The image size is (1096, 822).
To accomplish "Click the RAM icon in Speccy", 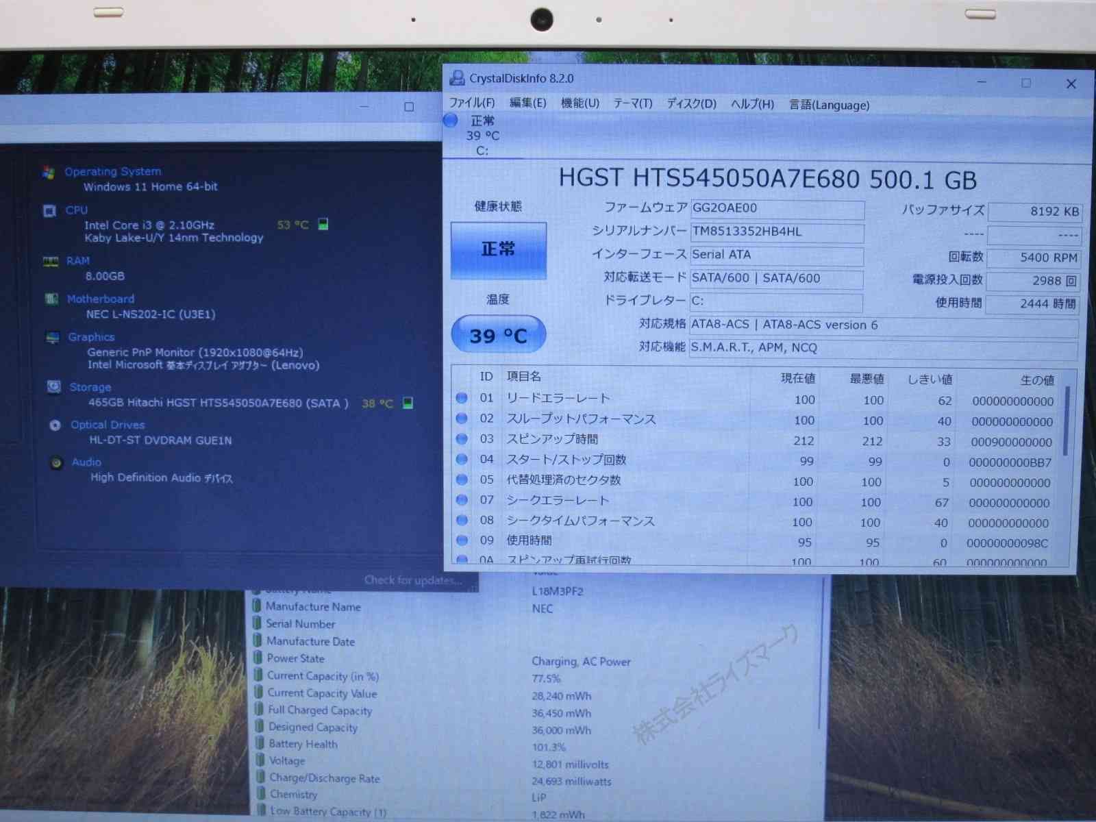I will click(50, 262).
